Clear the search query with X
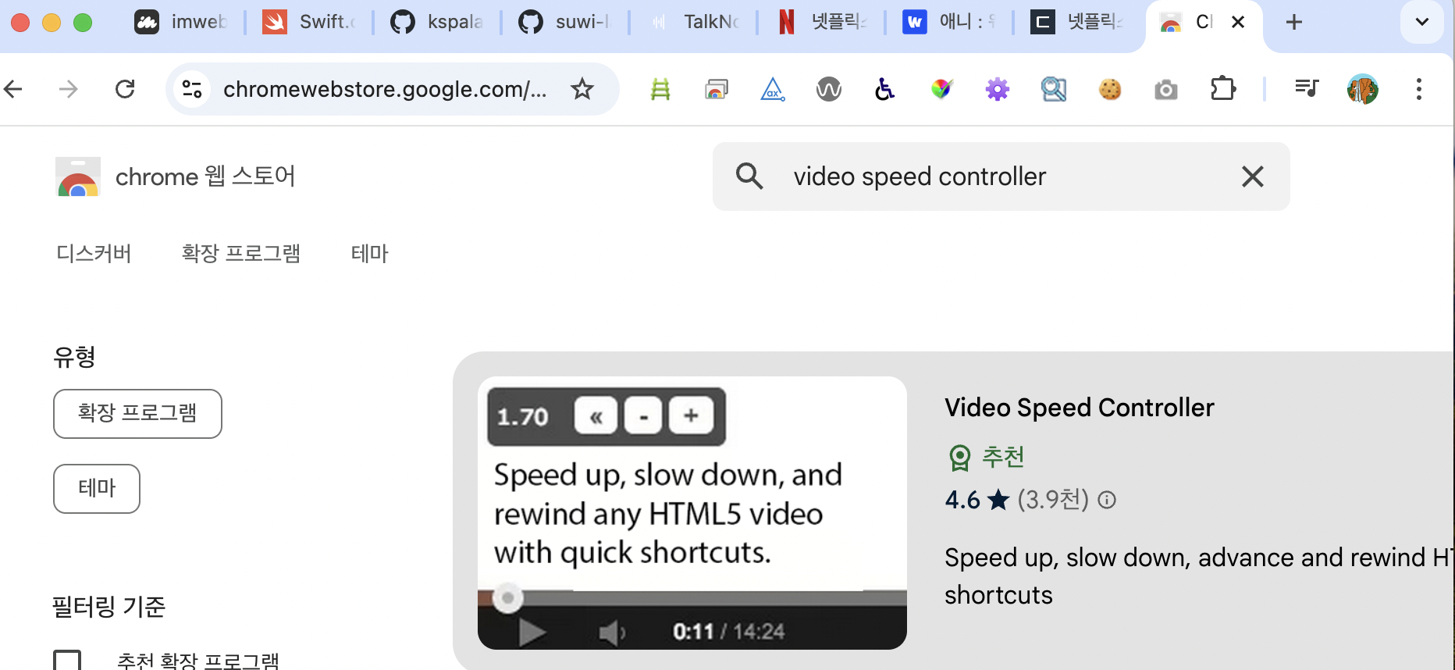The height and width of the screenshot is (670, 1455). pyautogui.click(x=1253, y=176)
